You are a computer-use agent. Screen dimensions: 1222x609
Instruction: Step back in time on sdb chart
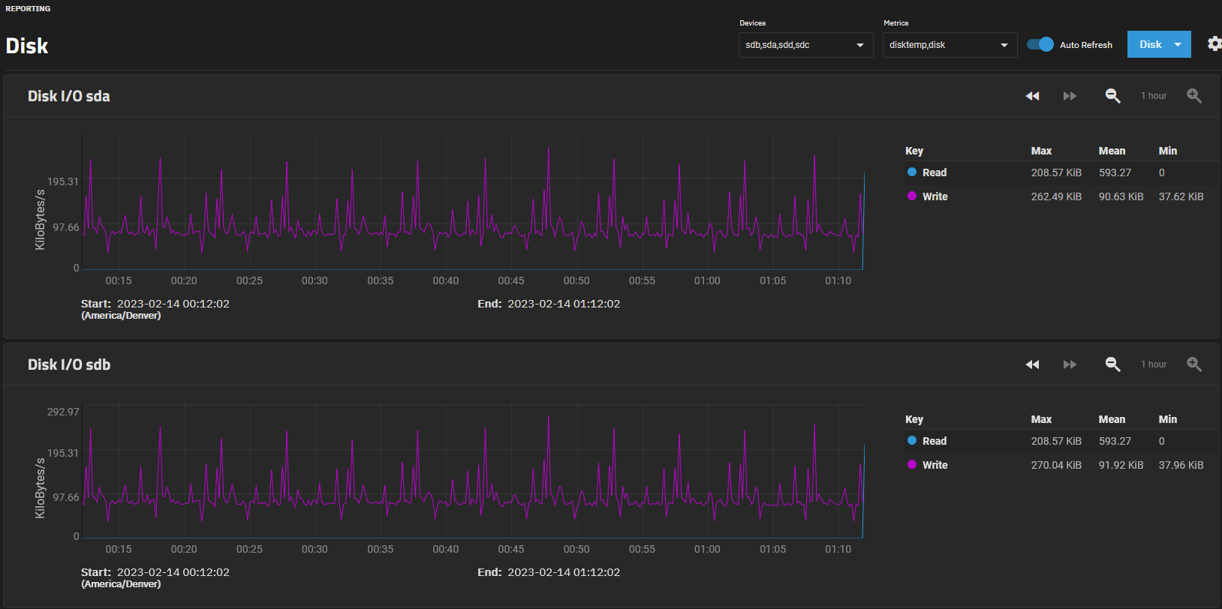click(1033, 364)
